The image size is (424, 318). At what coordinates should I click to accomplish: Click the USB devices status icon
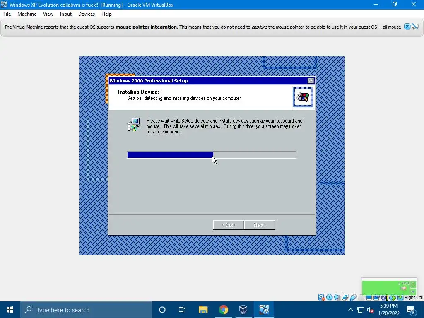(353, 297)
